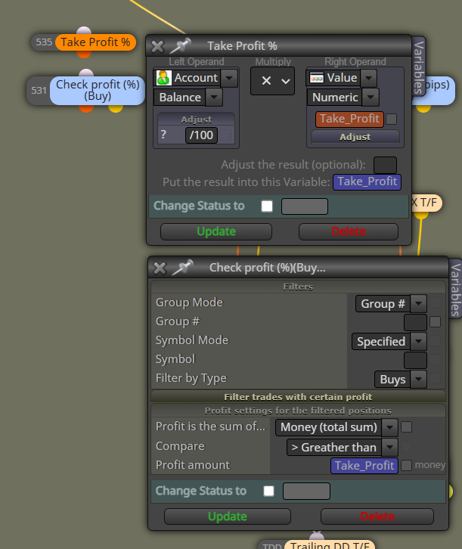Image resolution: width=462 pixels, height=549 pixels.
Task: Click the input connector above Check profit node
Action: [x=86, y=73]
